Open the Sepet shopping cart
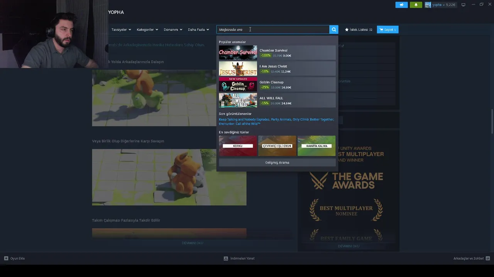This screenshot has height=277, width=494. point(387,30)
